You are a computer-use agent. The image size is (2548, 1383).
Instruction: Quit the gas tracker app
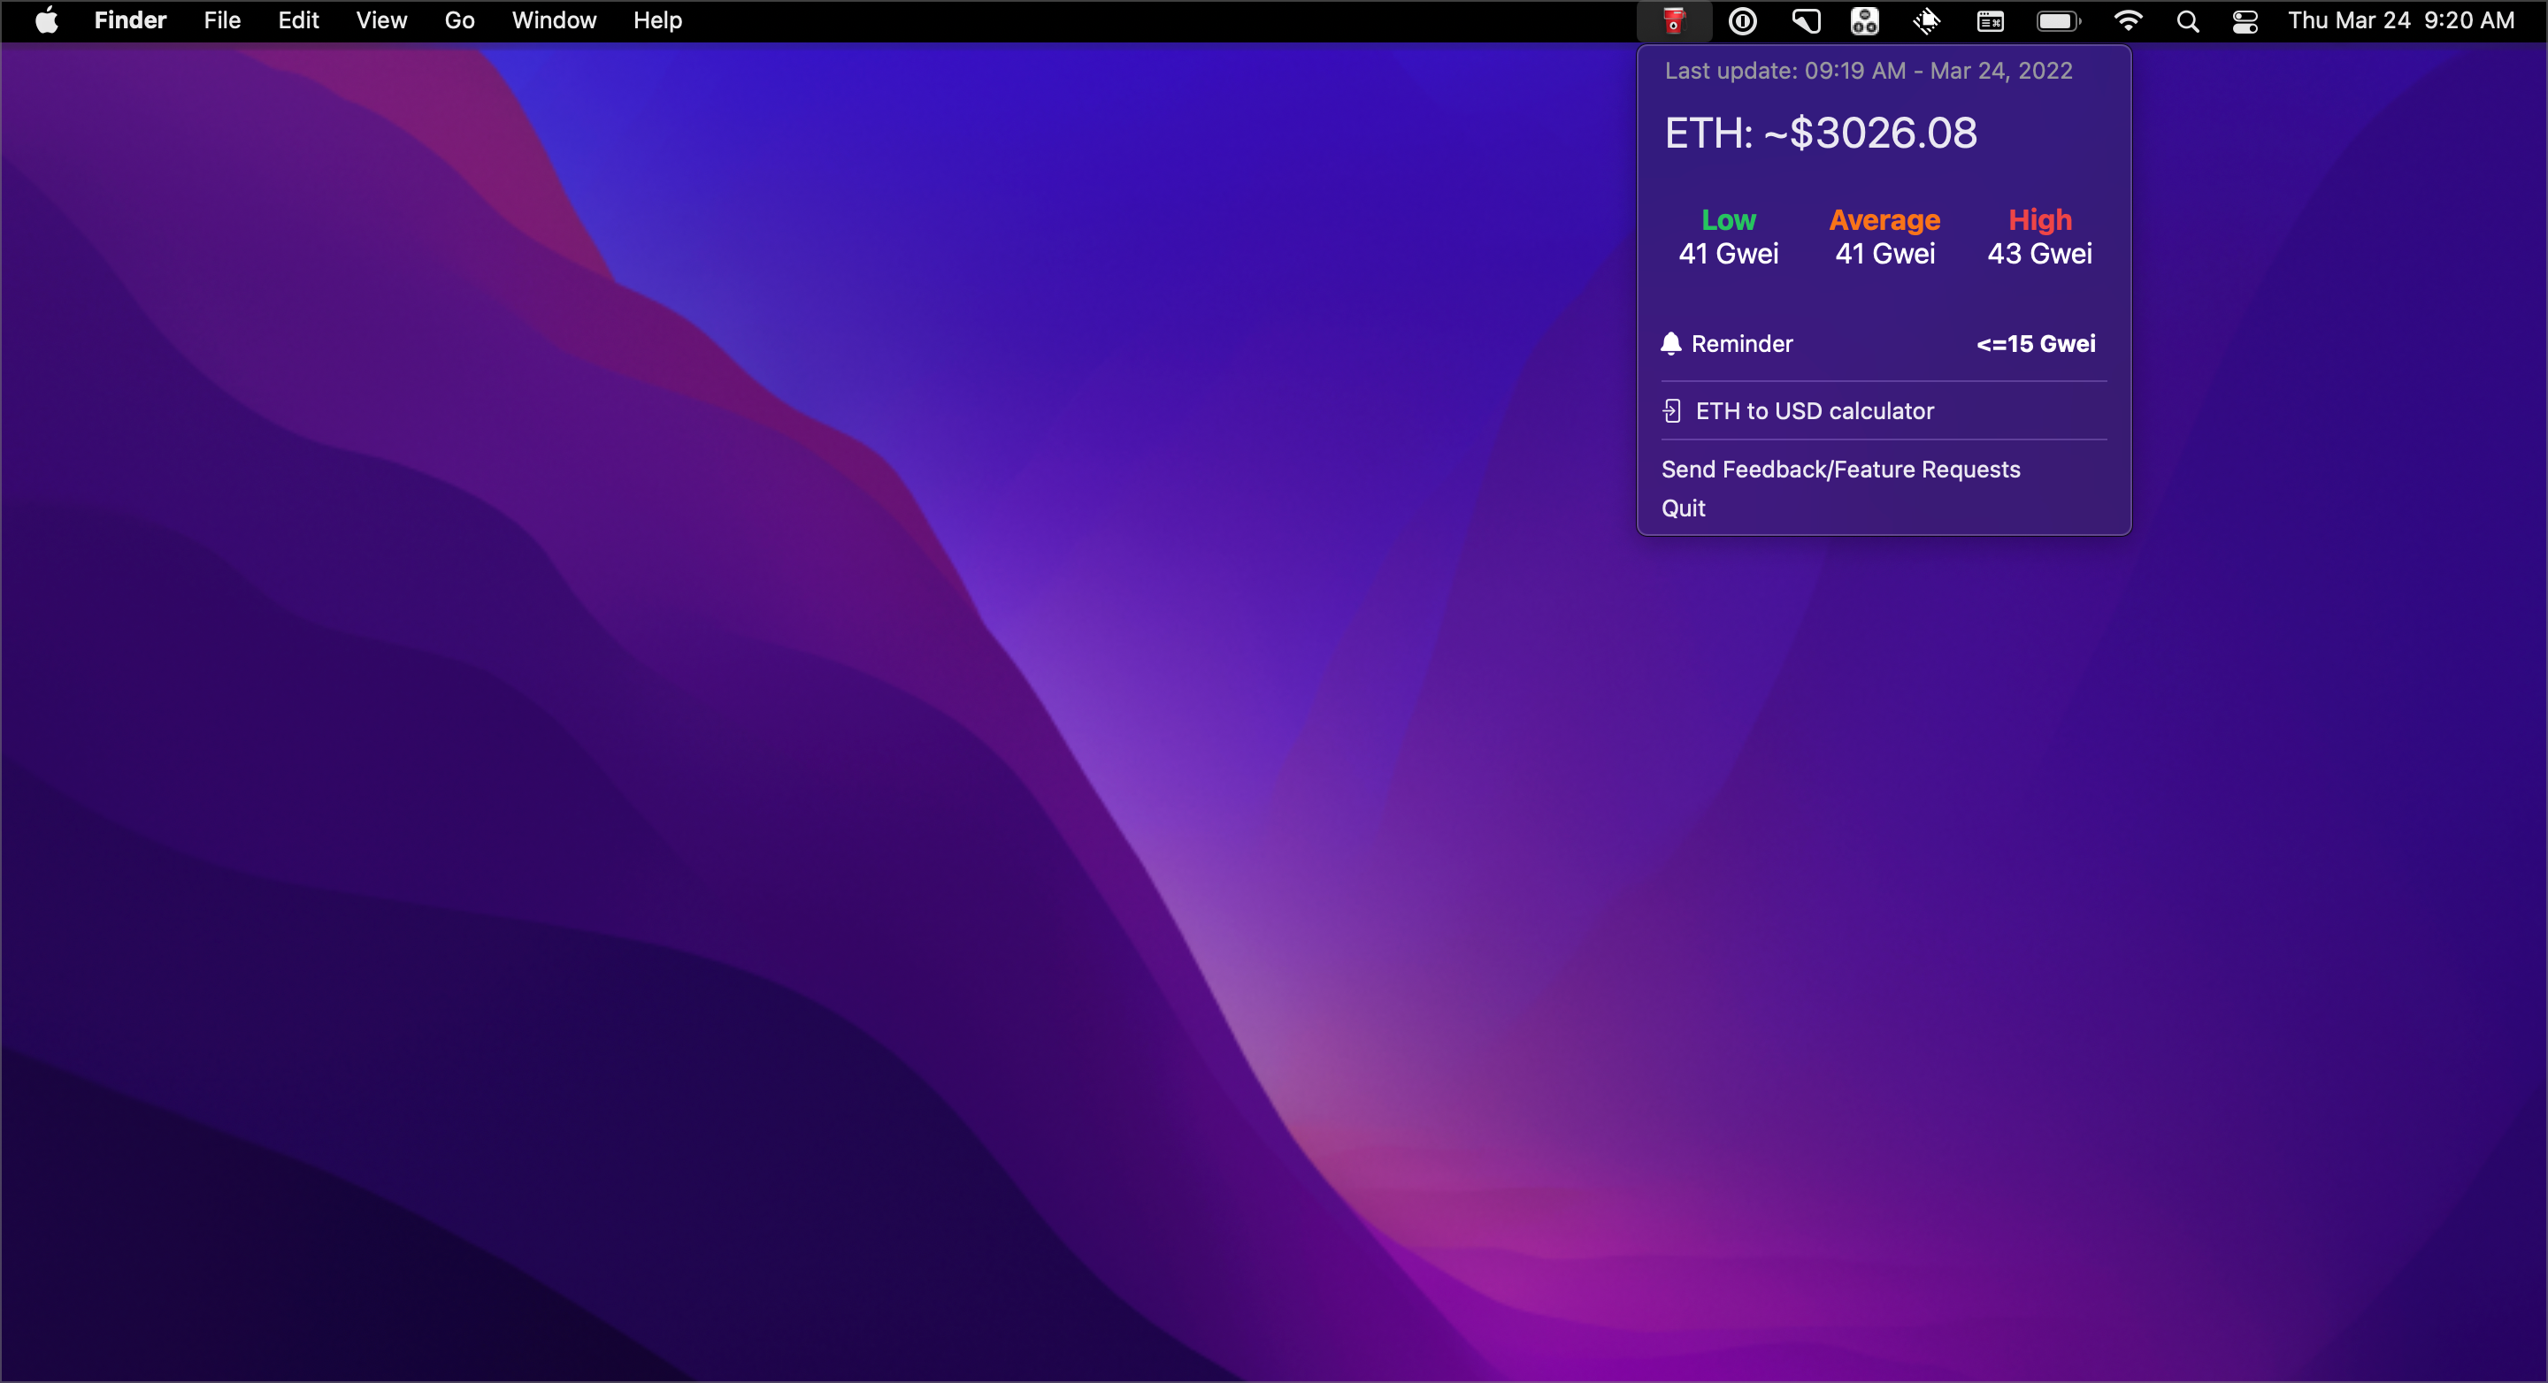[1684, 508]
